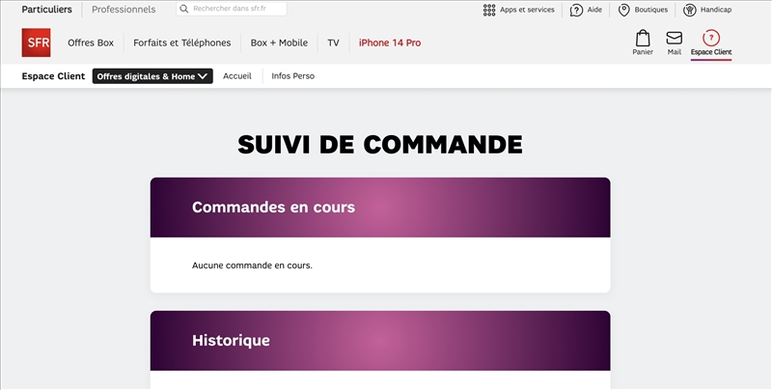
Task: Switch to Professionnels tab
Action: tap(124, 10)
